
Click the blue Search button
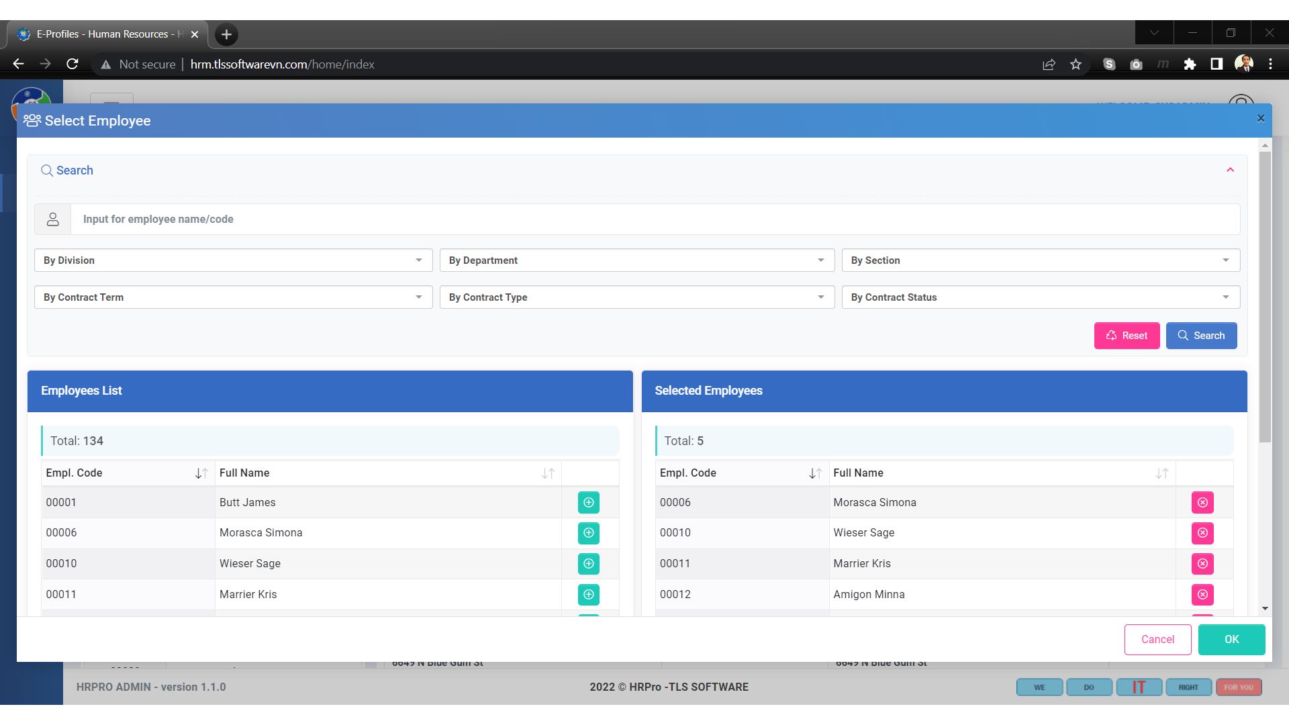point(1201,336)
